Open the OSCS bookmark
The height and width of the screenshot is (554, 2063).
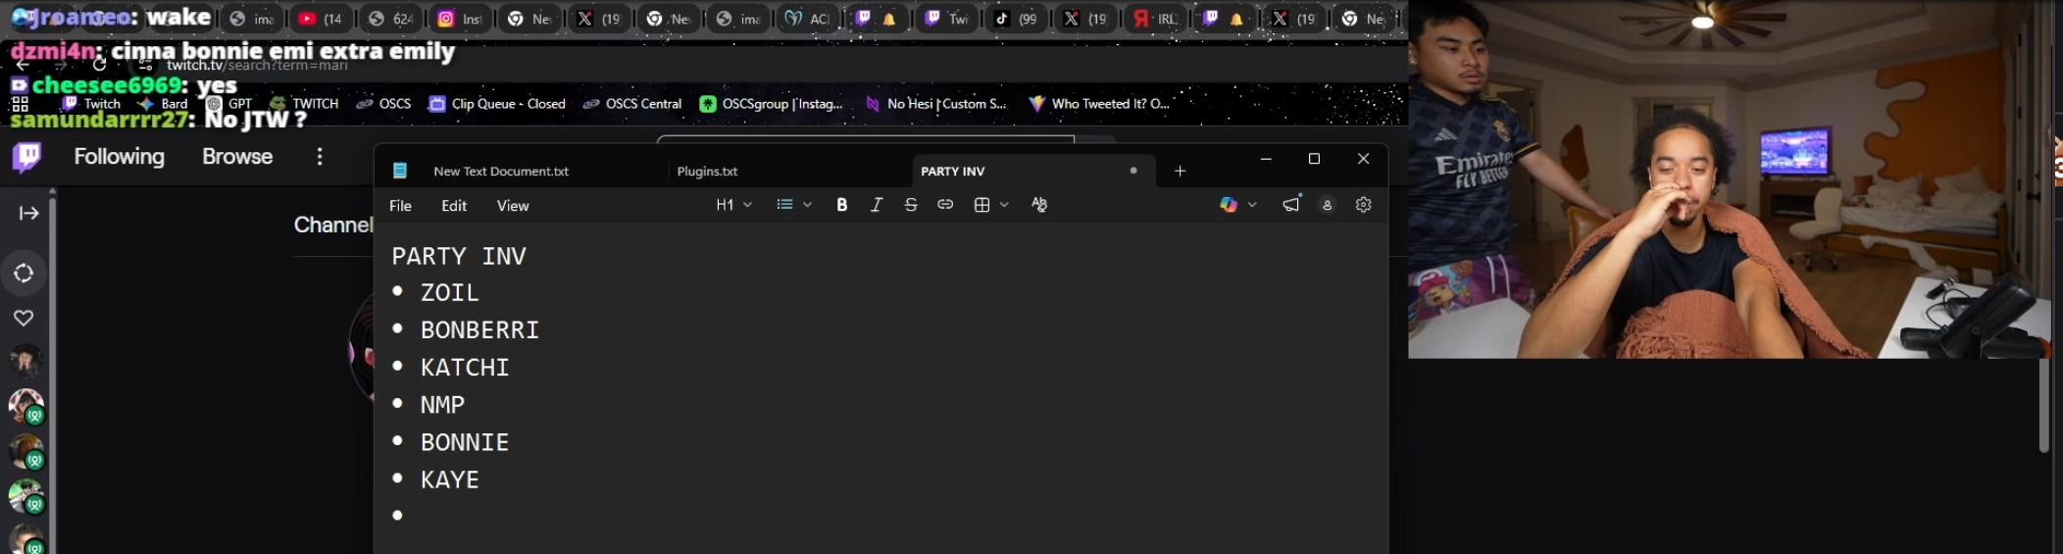(x=383, y=103)
